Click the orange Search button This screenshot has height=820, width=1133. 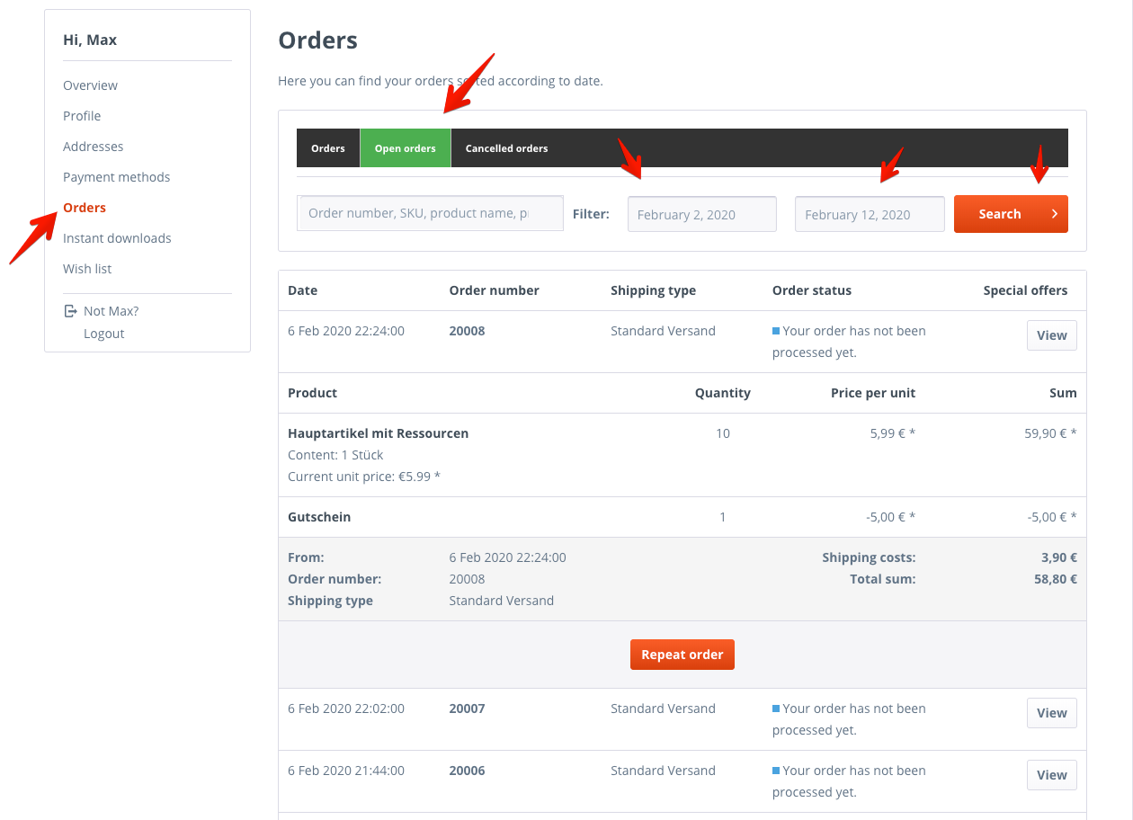[x=1011, y=214]
